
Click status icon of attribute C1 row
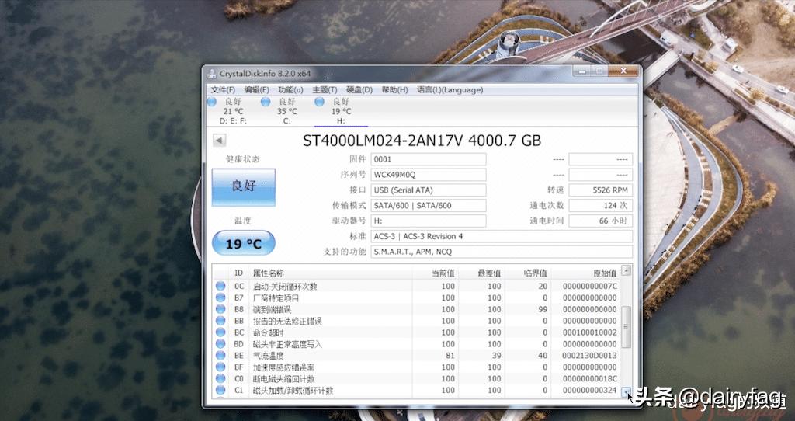click(x=220, y=390)
